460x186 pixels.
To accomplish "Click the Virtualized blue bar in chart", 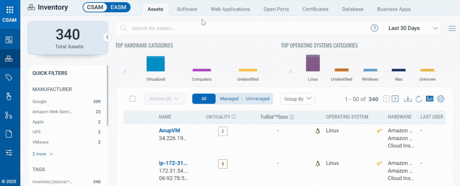I will tap(156, 64).
